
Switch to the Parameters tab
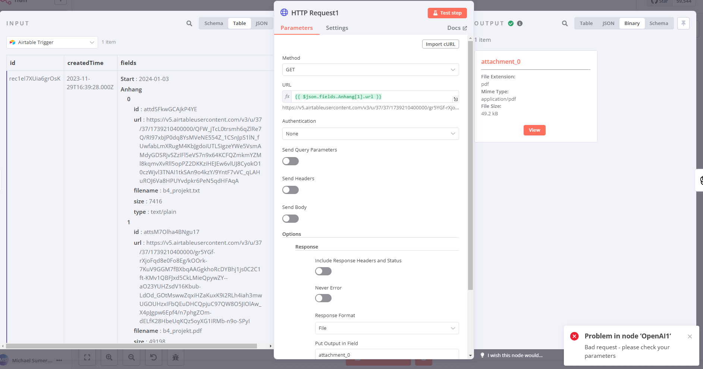tap(297, 28)
